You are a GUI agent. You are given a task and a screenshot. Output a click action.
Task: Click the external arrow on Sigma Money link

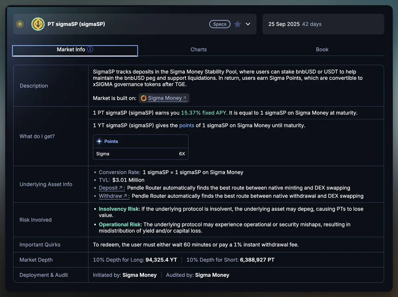point(185,98)
